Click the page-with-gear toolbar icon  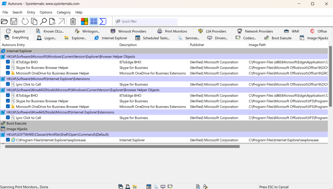(52, 21)
